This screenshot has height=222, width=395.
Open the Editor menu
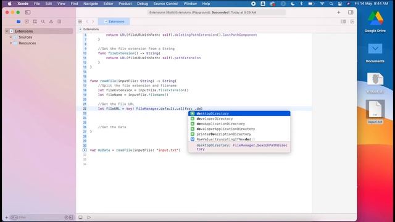coord(109,4)
